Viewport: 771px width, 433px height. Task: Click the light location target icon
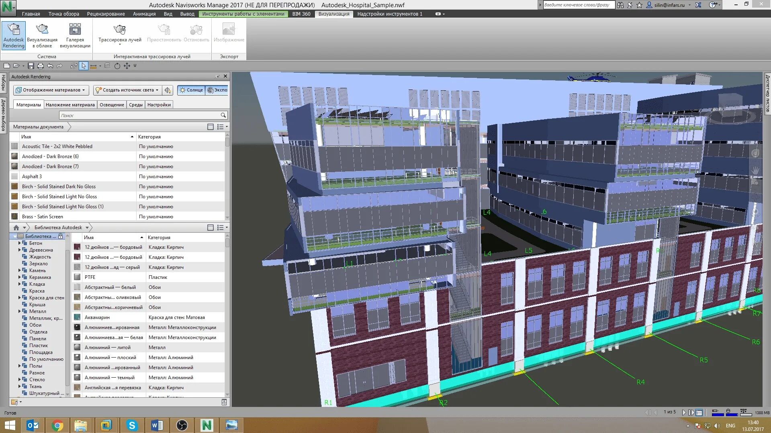tap(168, 90)
